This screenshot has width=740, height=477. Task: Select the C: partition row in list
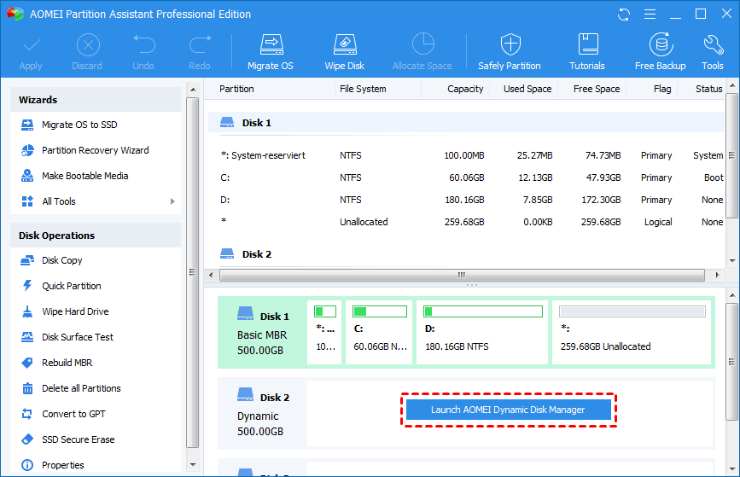(x=466, y=177)
